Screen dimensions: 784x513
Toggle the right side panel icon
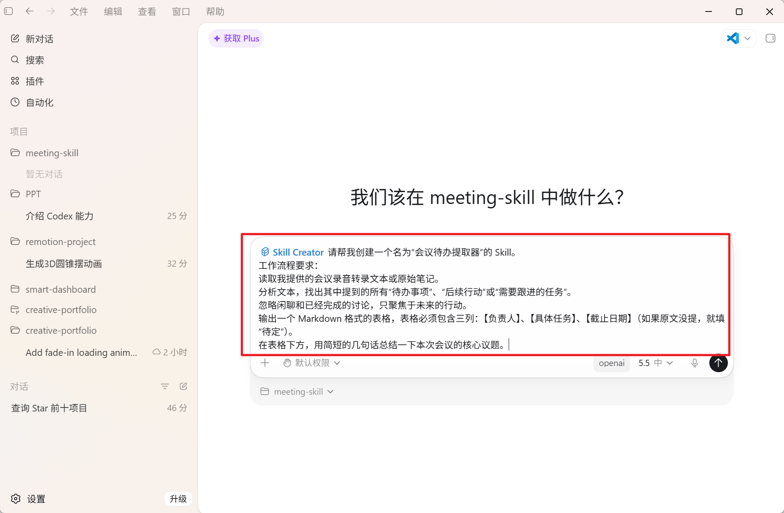[x=770, y=38]
